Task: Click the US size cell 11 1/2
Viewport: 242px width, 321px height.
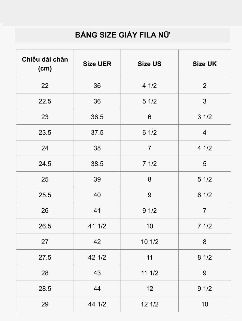Action: (x=149, y=273)
